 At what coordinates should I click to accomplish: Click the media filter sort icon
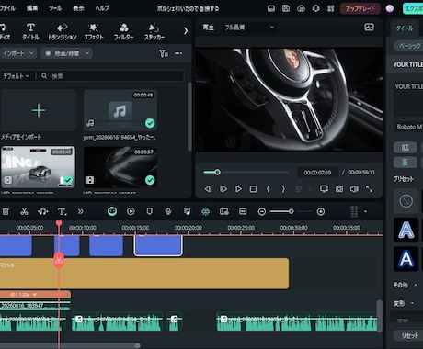163,53
